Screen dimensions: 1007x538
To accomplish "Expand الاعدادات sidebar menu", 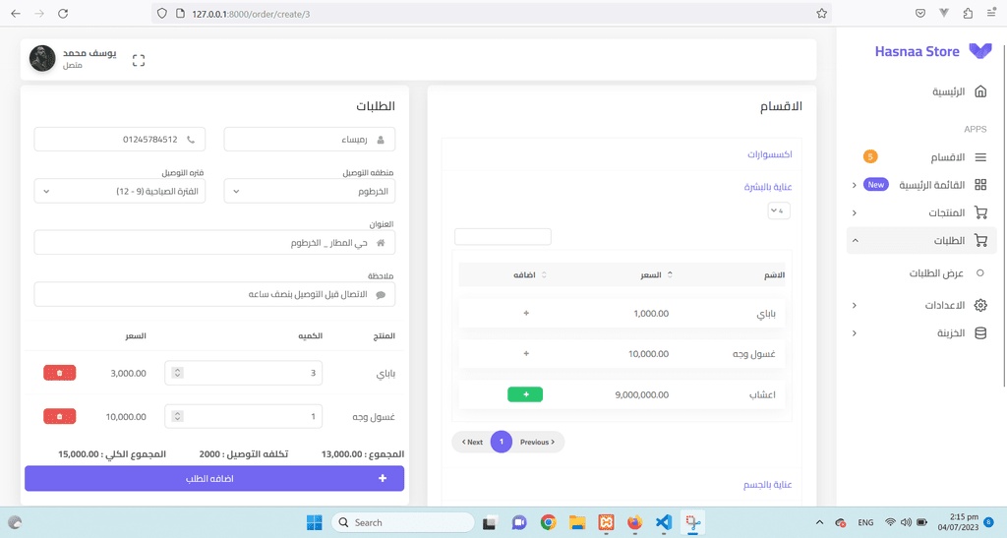I will 920,305.
